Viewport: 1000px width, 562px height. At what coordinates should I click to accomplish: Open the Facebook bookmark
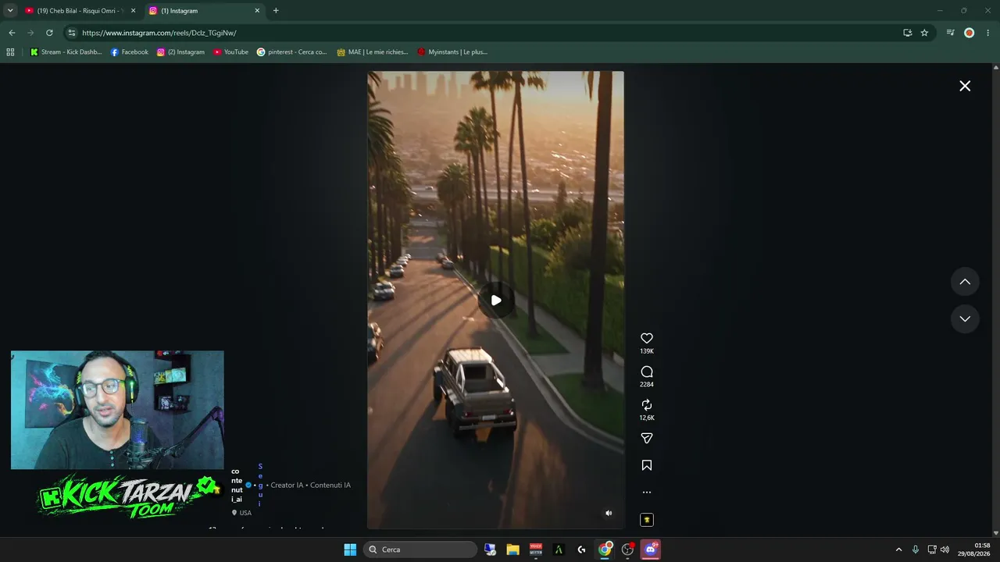(130, 52)
